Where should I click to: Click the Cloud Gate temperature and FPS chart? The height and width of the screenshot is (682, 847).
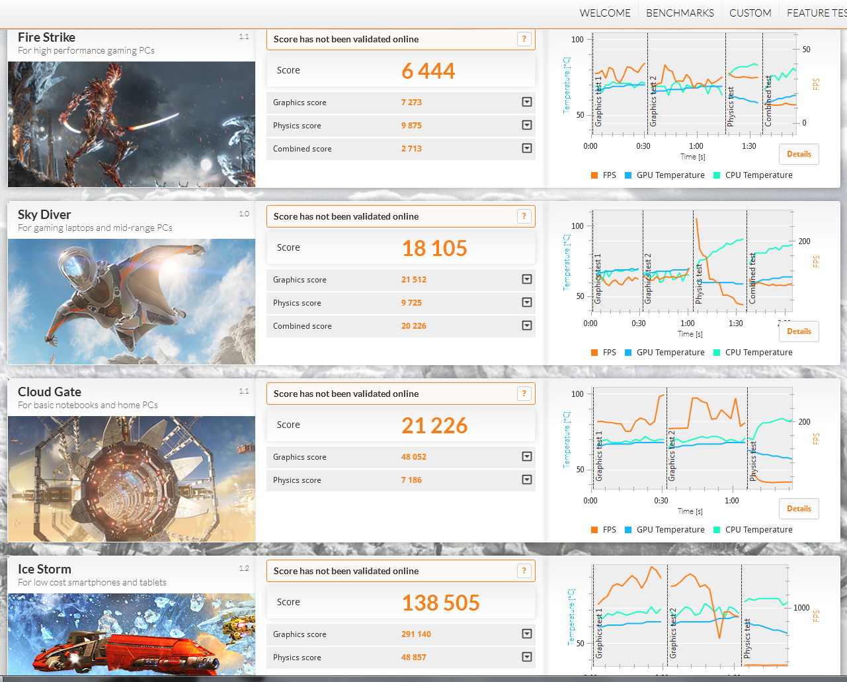693,439
